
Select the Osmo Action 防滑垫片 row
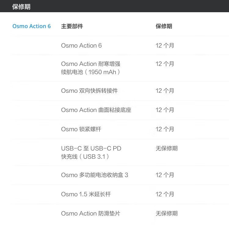[x=91, y=213]
